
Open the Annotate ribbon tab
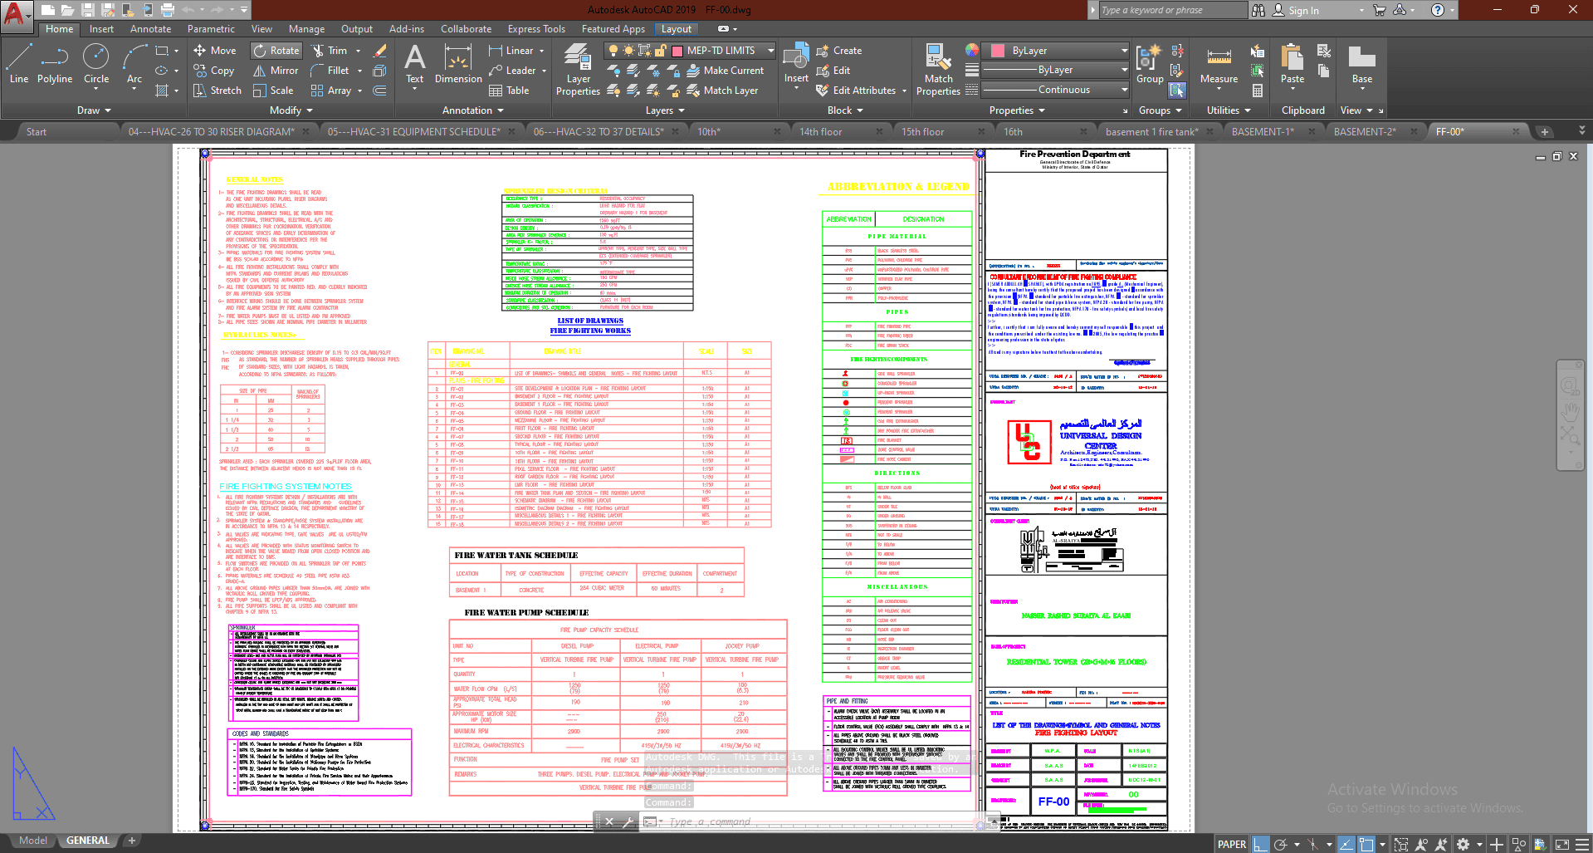click(x=150, y=29)
